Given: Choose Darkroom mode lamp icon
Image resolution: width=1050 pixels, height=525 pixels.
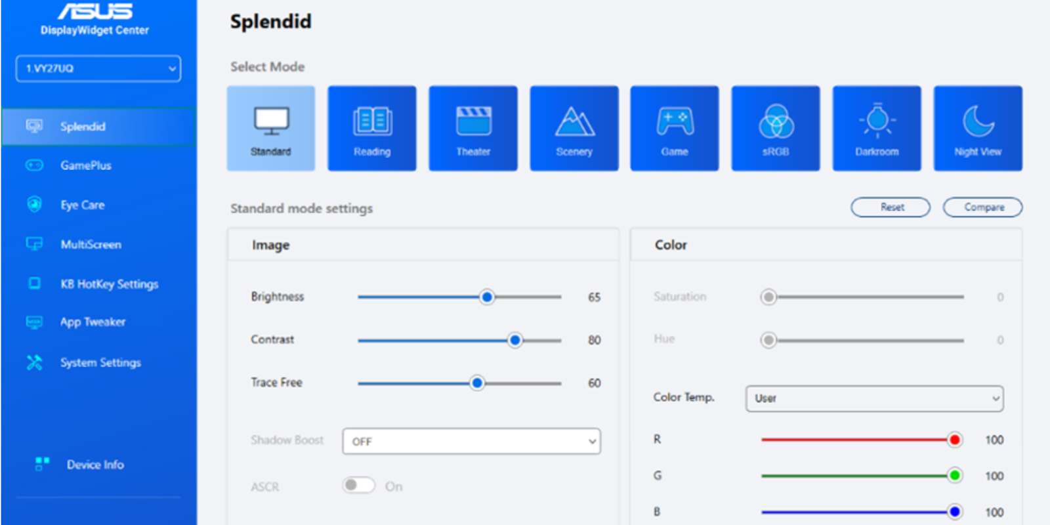Looking at the screenshot, I should [877, 121].
